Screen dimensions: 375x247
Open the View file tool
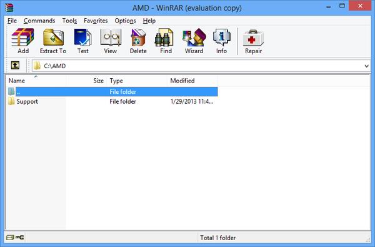[x=111, y=41]
